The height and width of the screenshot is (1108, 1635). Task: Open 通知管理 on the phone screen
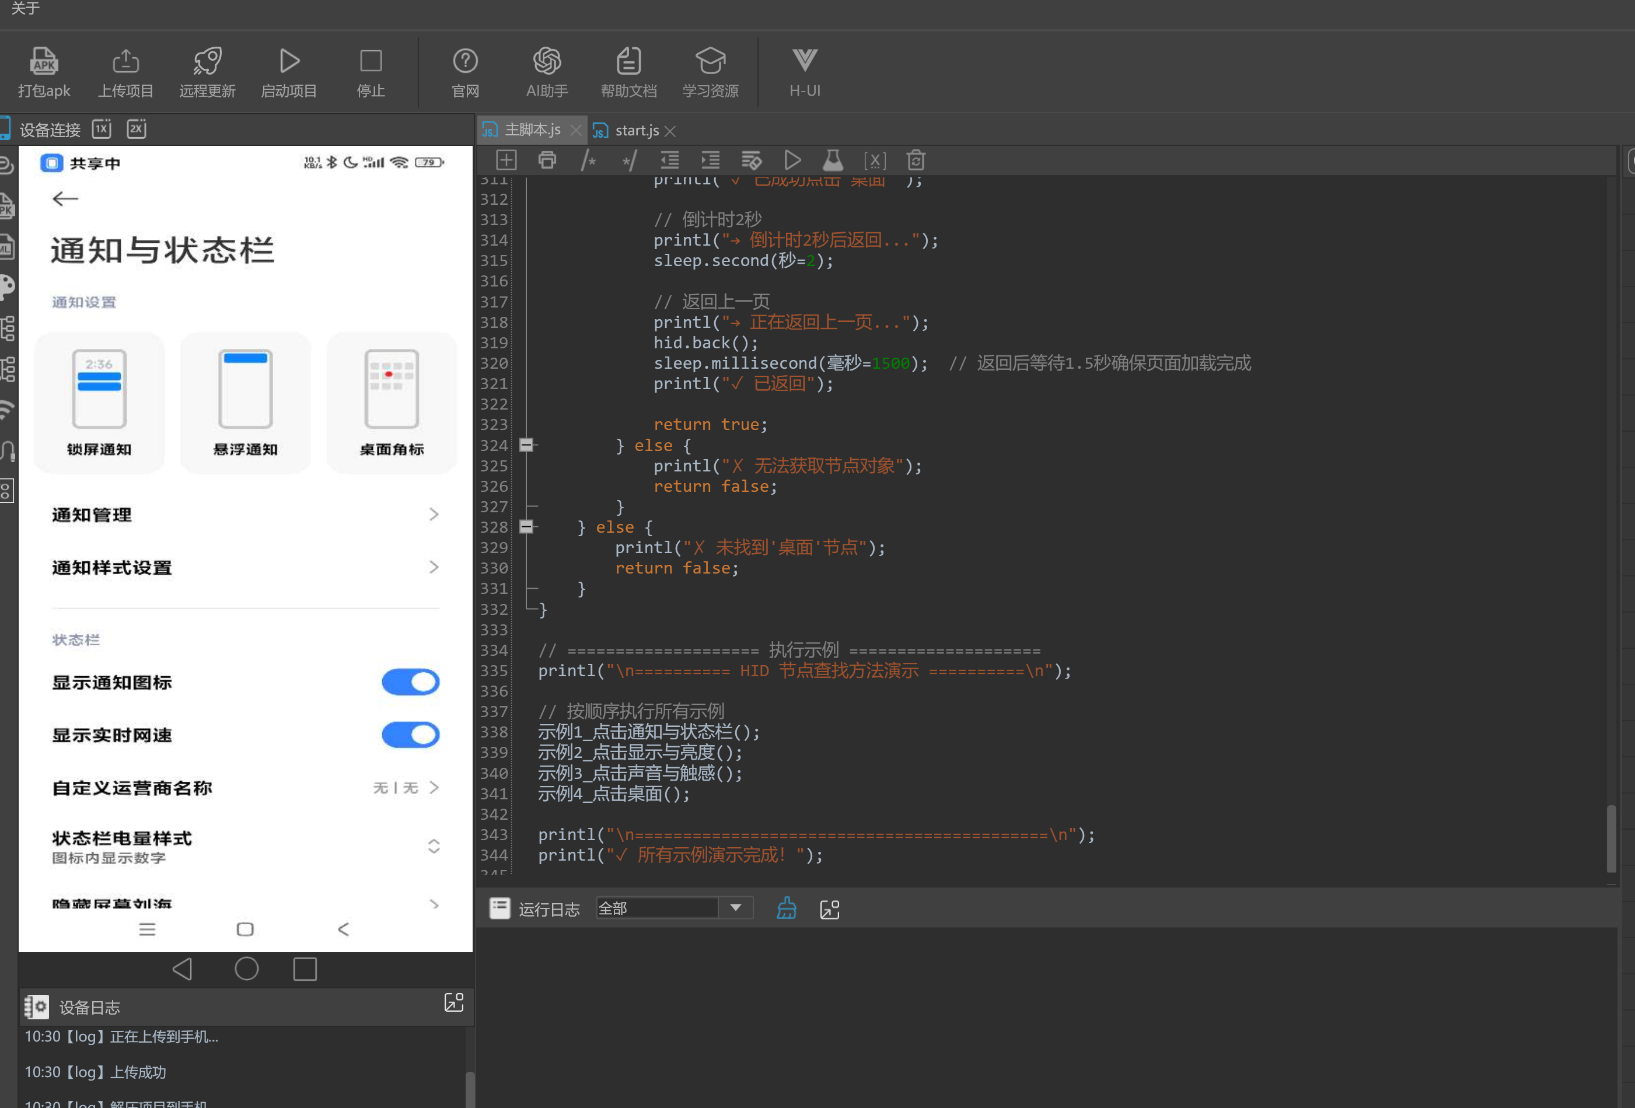[246, 514]
